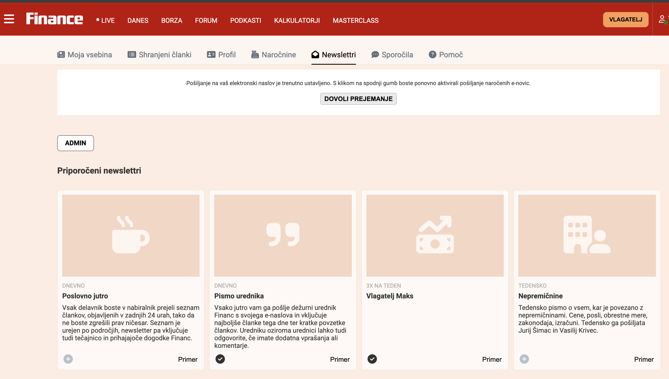Click the Vlagatelj Maks title
Viewport: 669px width, 379px height.
click(390, 296)
